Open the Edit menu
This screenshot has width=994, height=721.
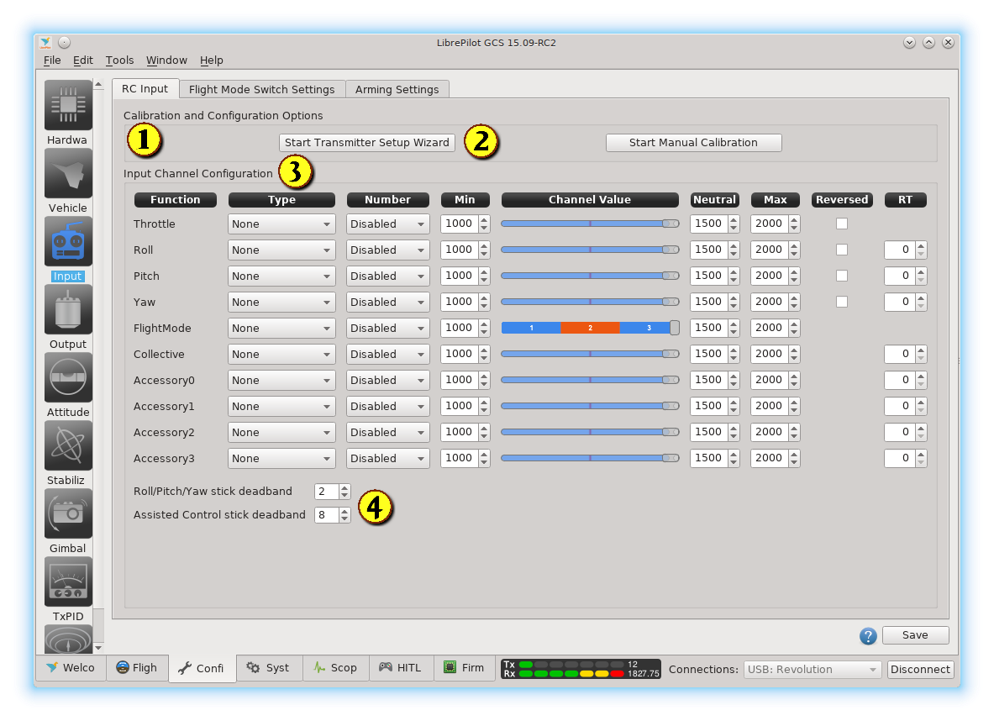(x=83, y=61)
